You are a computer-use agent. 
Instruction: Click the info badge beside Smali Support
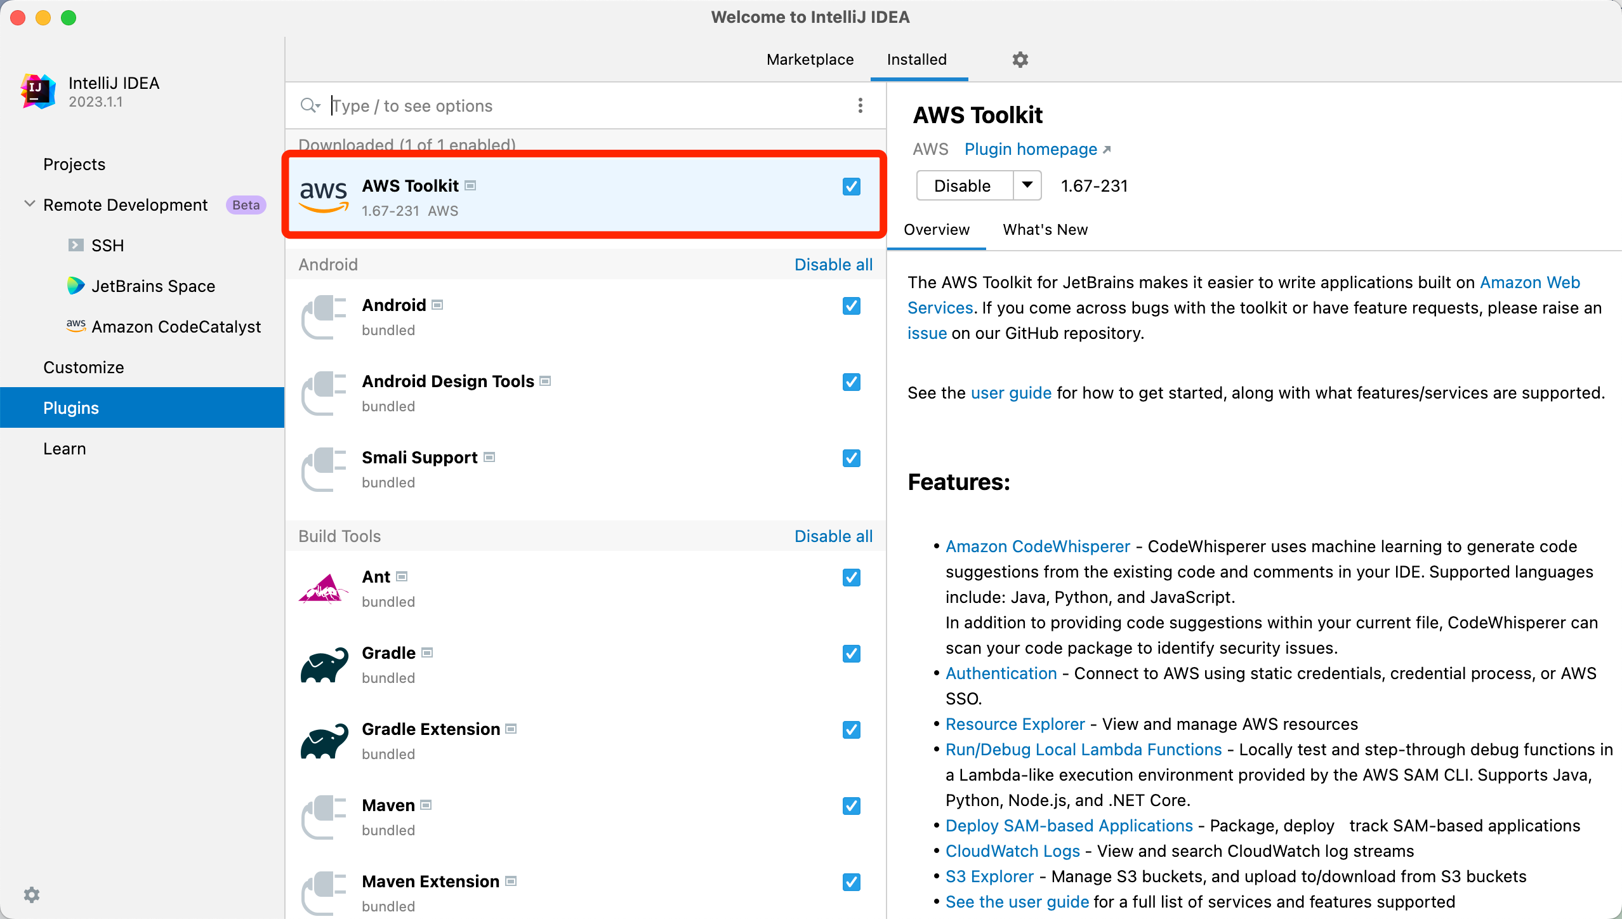click(489, 457)
